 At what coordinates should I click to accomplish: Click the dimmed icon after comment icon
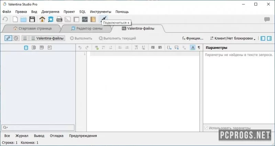pos(184,47)
